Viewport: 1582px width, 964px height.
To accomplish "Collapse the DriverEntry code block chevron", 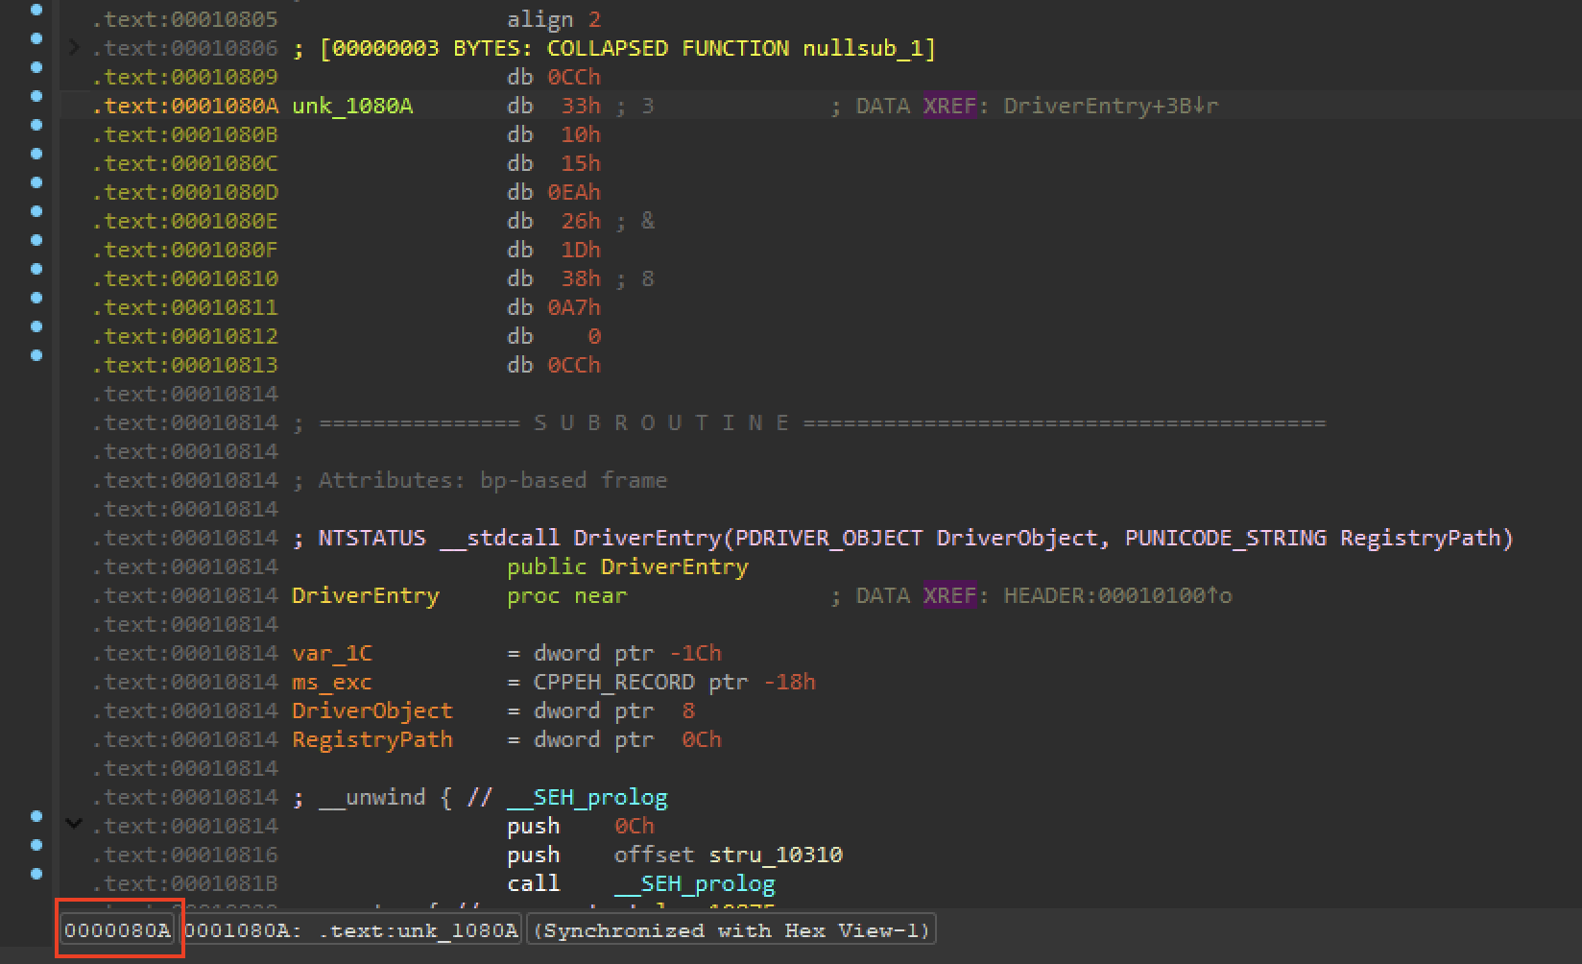I will (74, 824).
